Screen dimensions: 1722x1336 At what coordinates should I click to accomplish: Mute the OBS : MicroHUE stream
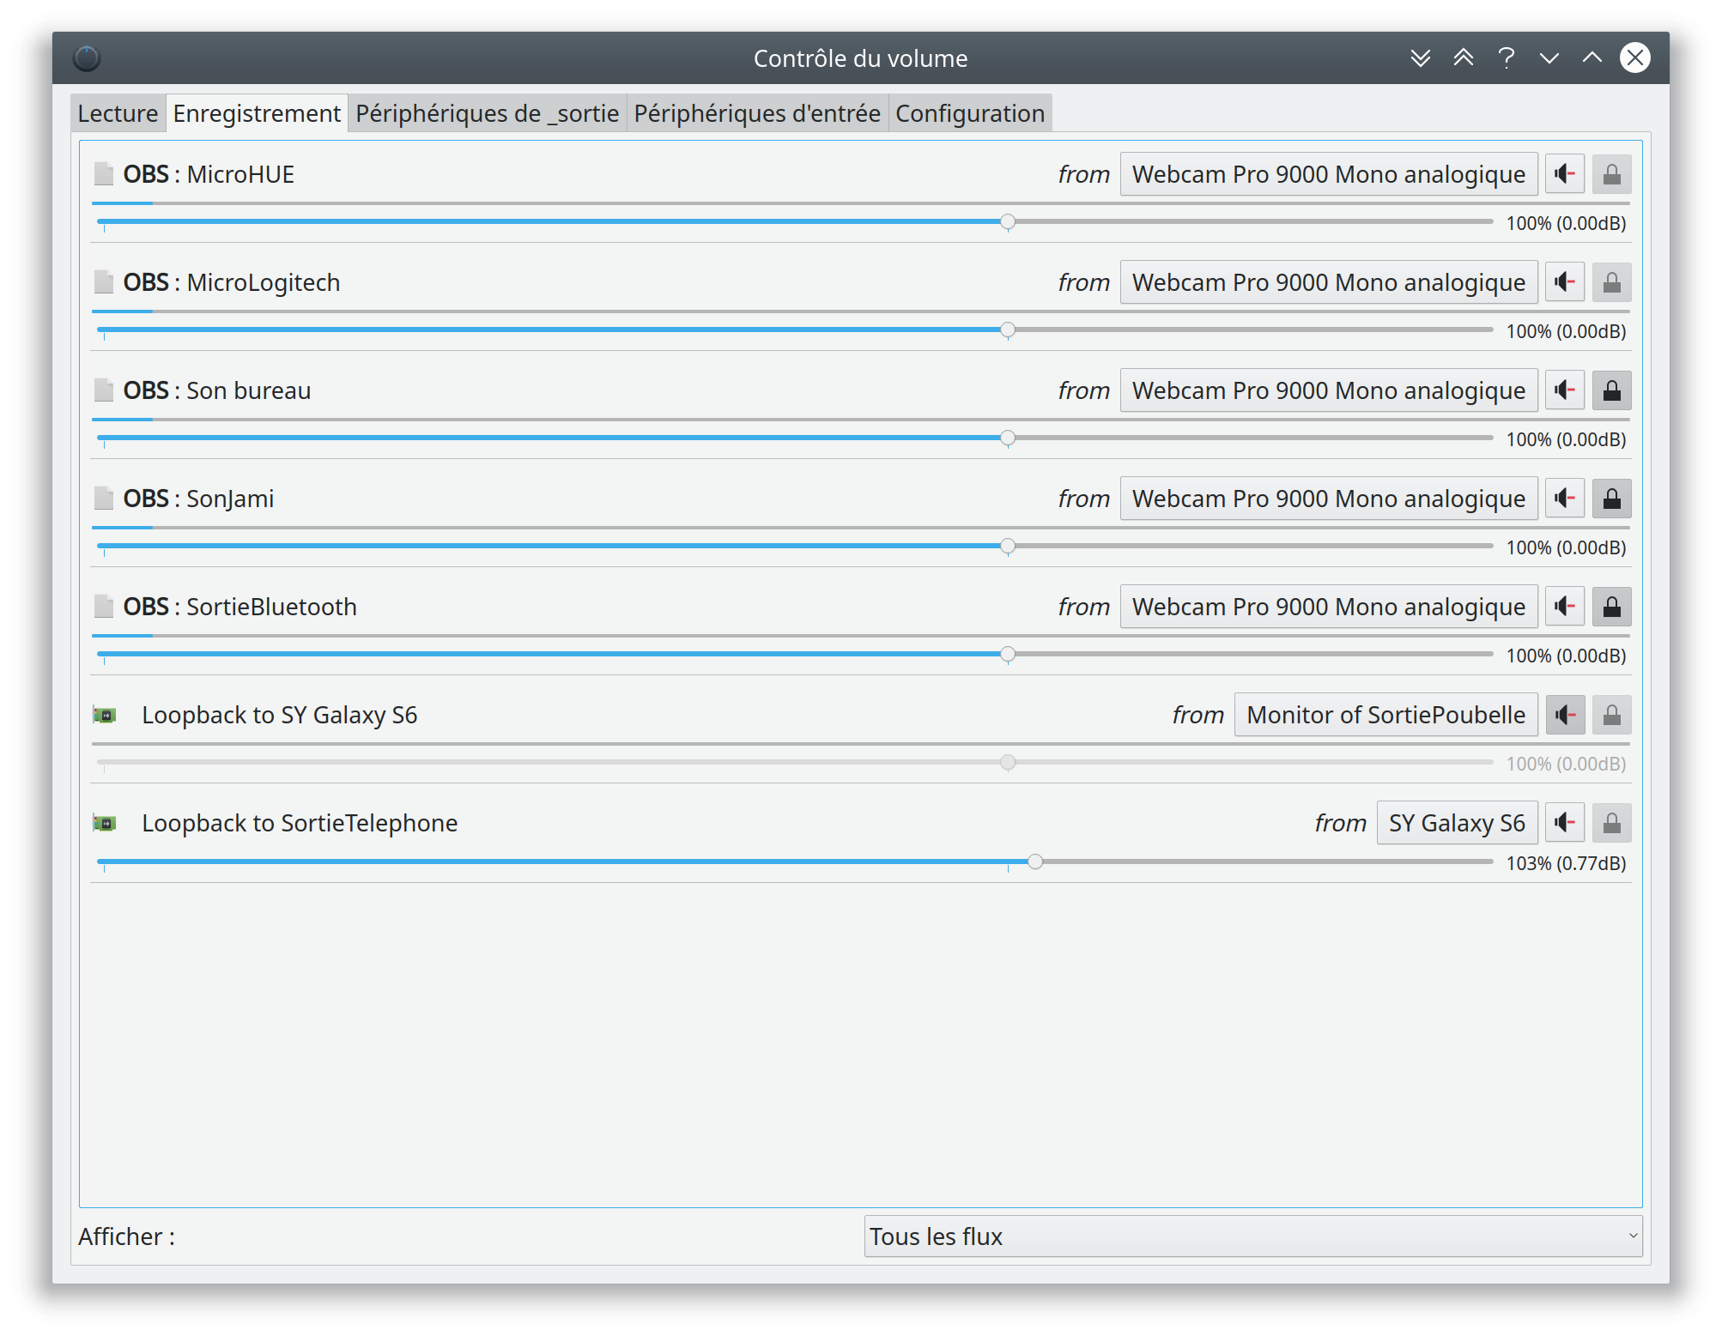coord(1564,173)
